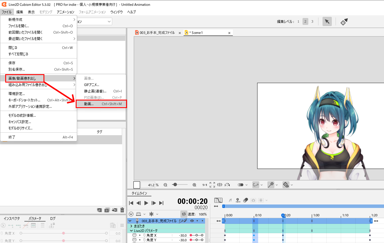Switch to 003_お手本_完成ファイル document tab
This screenshot has height=243, width=384.
(157, 33)
